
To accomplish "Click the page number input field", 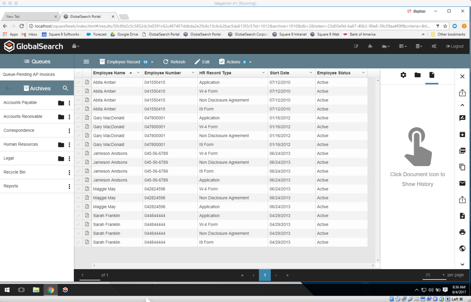I will 90,275.
